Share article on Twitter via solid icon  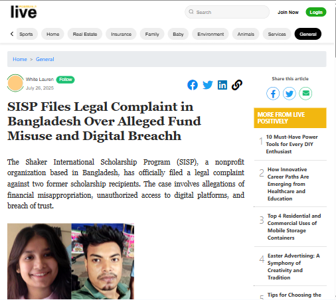(208, 85)
